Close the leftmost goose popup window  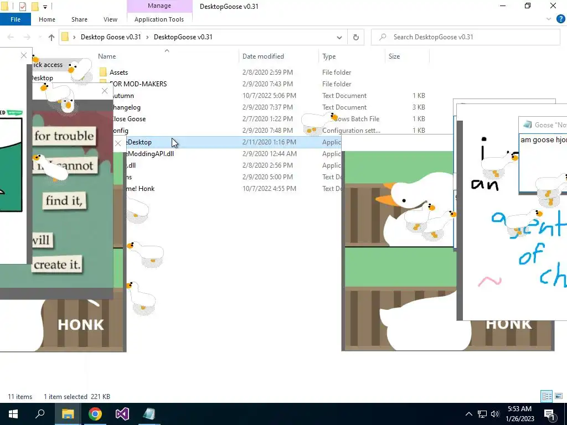coord(24,56)
